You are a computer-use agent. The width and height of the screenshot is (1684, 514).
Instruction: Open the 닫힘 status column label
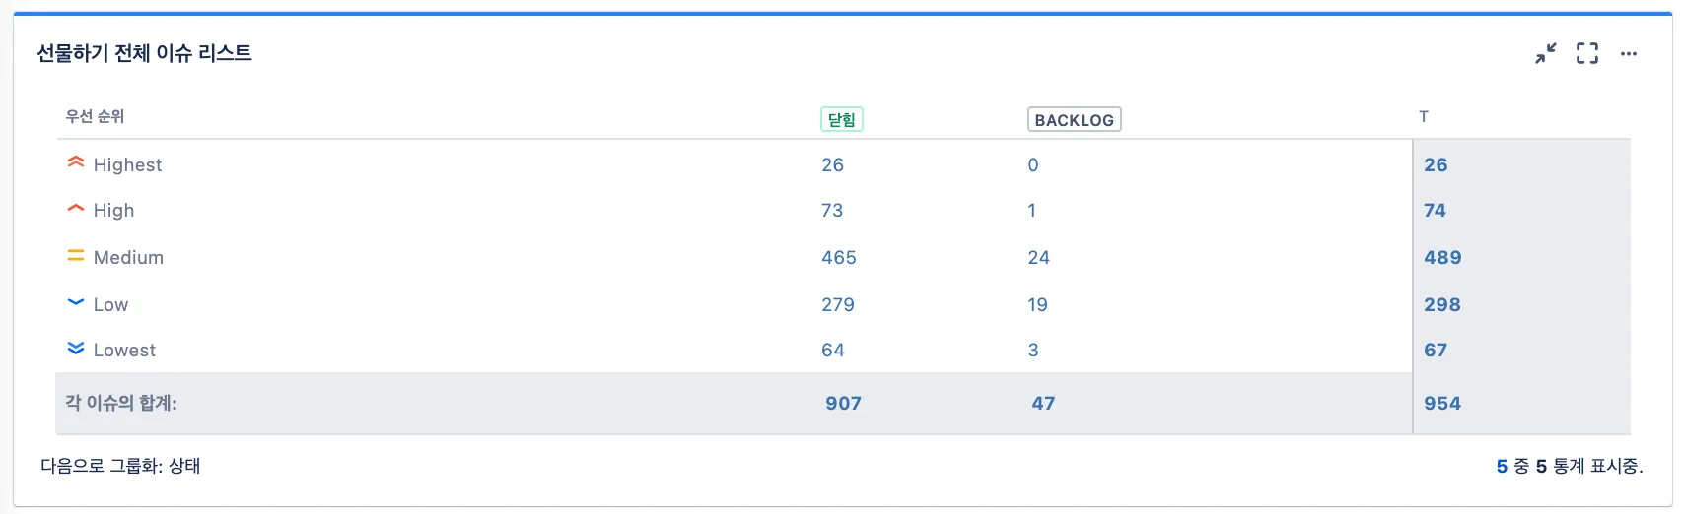[x=842, y=119]
